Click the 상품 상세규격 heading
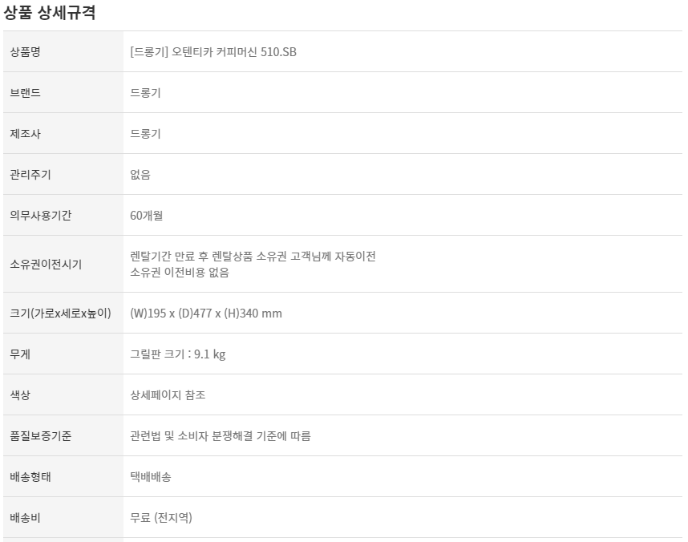 pos(50,14)
